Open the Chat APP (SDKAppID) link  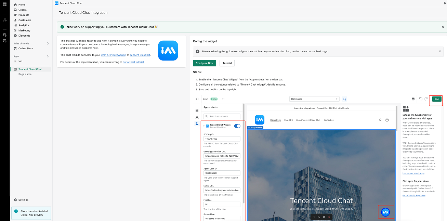click(114, 55)
